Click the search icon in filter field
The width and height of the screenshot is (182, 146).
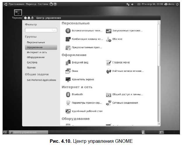coord(54,30)
